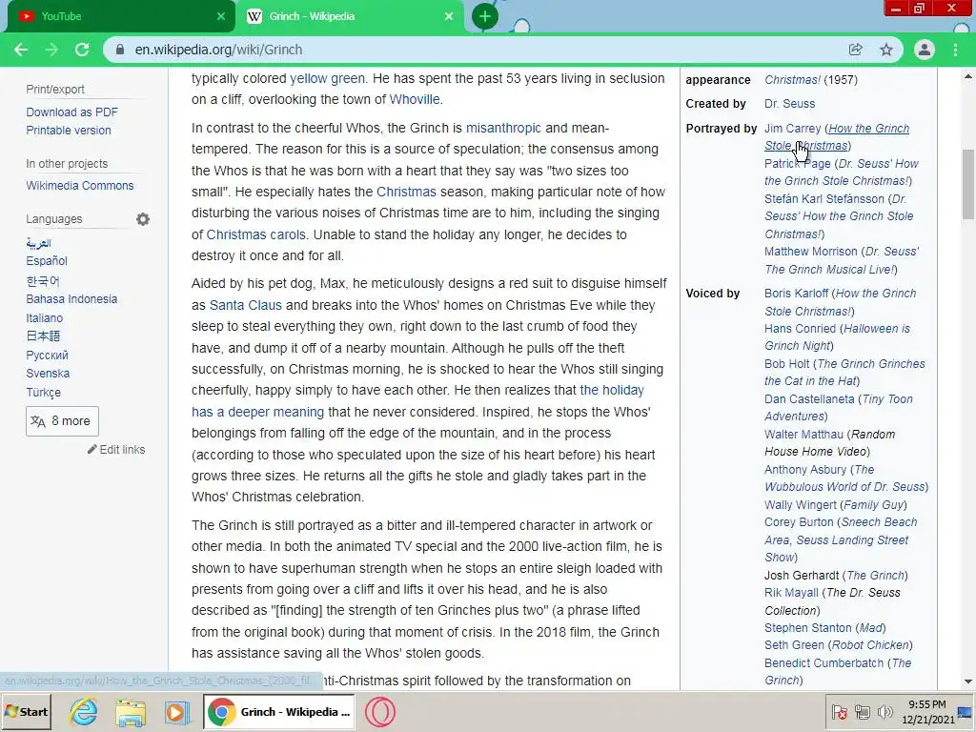Follow the yellow green link
Viewport: 976px width, 732px height.
(328, 78)
